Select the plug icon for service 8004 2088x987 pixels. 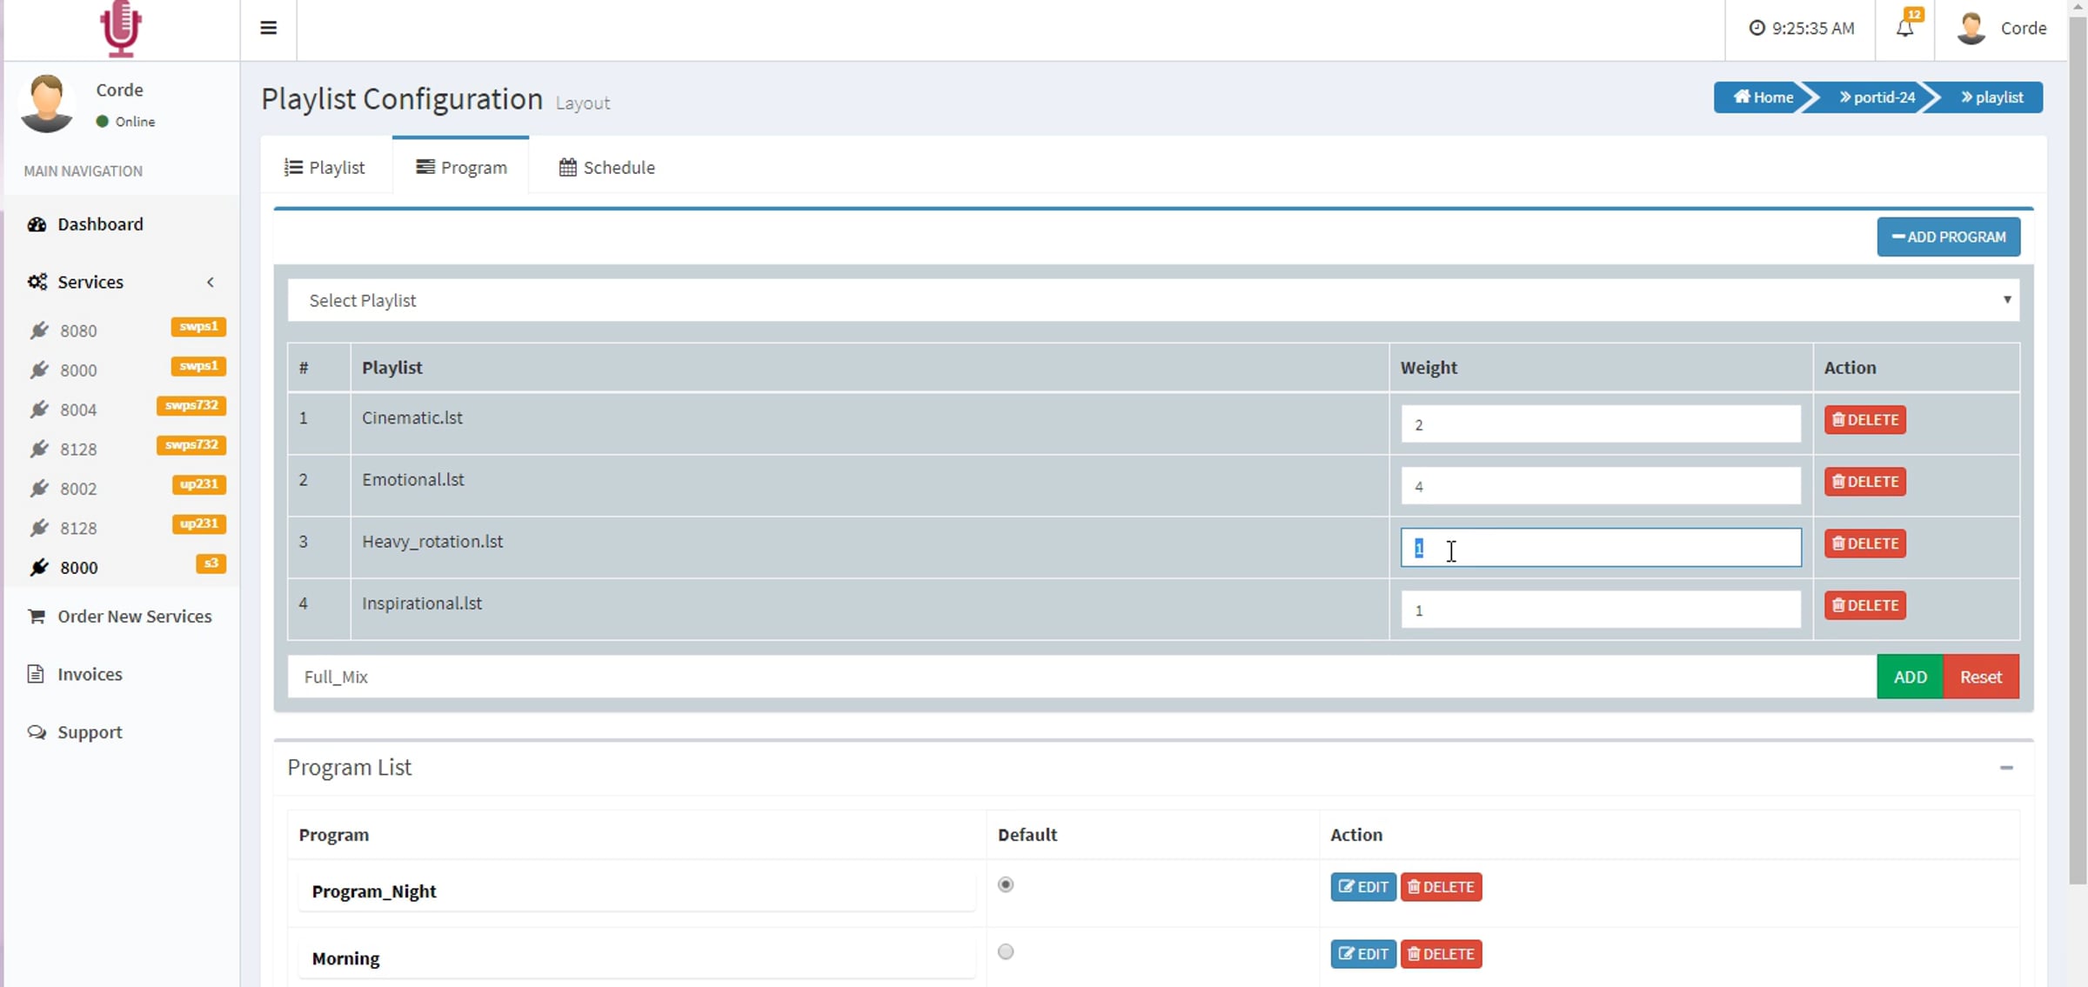39,410
